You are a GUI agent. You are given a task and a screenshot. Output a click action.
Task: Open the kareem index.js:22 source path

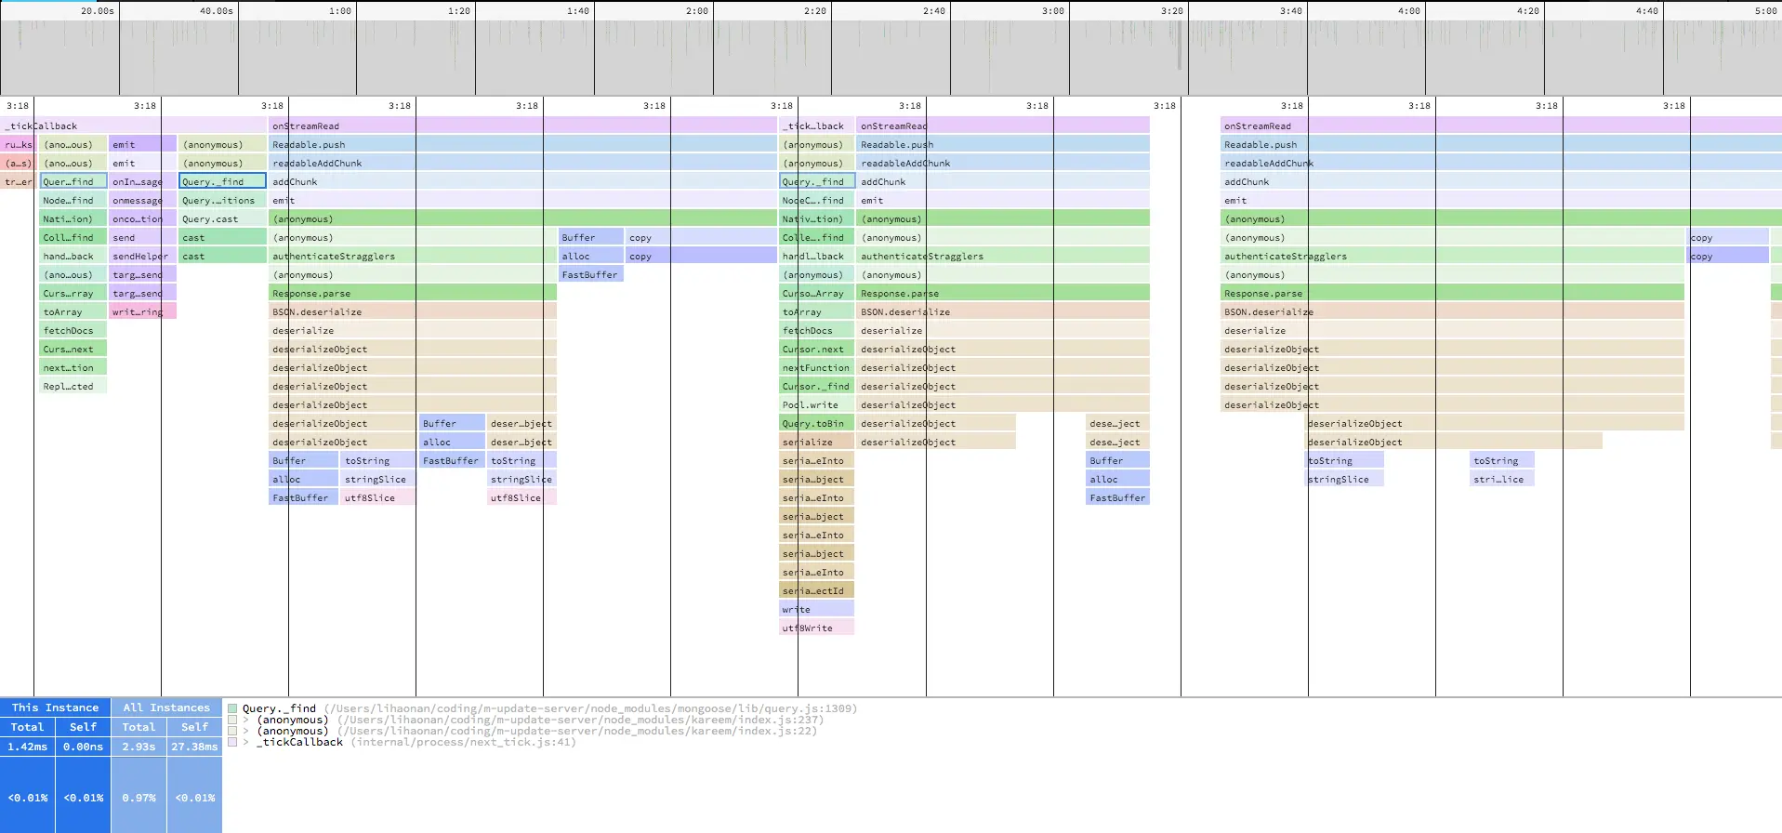[x=576, y=731]
